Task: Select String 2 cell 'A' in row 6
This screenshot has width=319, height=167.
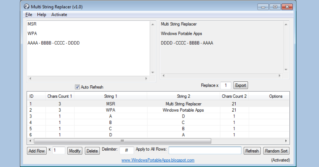Action: [x=183, y=135]
